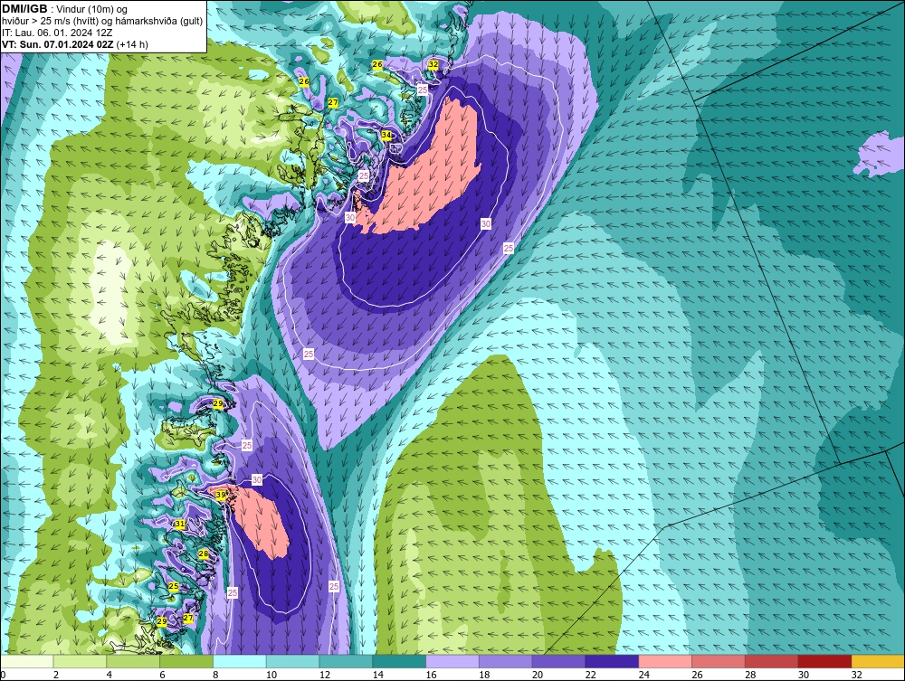Pick the 28–30 m/s red legend swatch

point(772,661)
